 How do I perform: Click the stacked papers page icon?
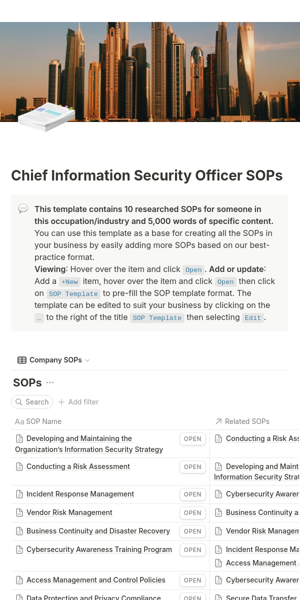(x=46, y=116)
